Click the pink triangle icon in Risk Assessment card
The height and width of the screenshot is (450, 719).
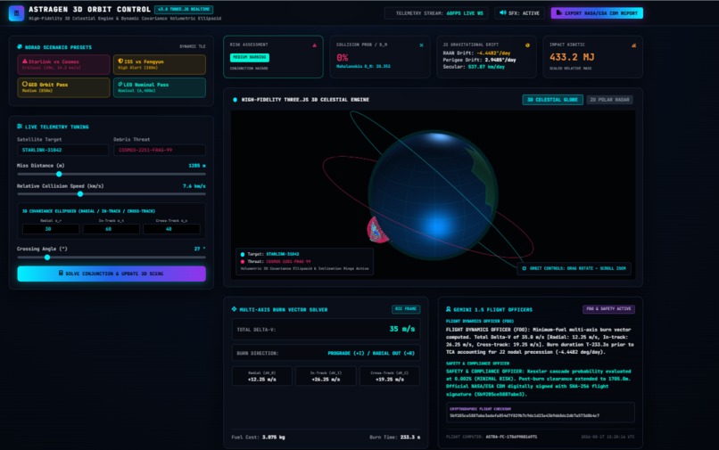tap(315, 45)
